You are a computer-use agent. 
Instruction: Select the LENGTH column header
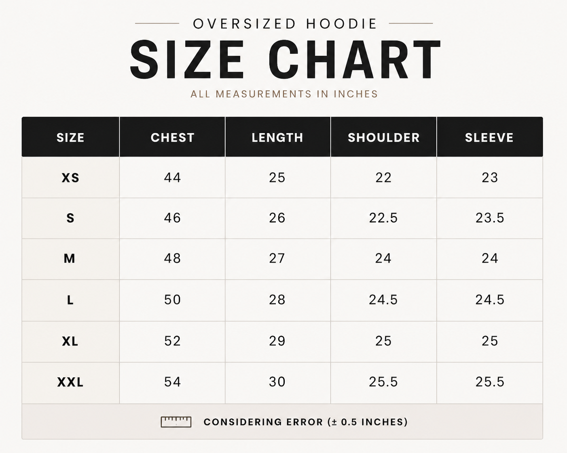click(x=277, y=138)
